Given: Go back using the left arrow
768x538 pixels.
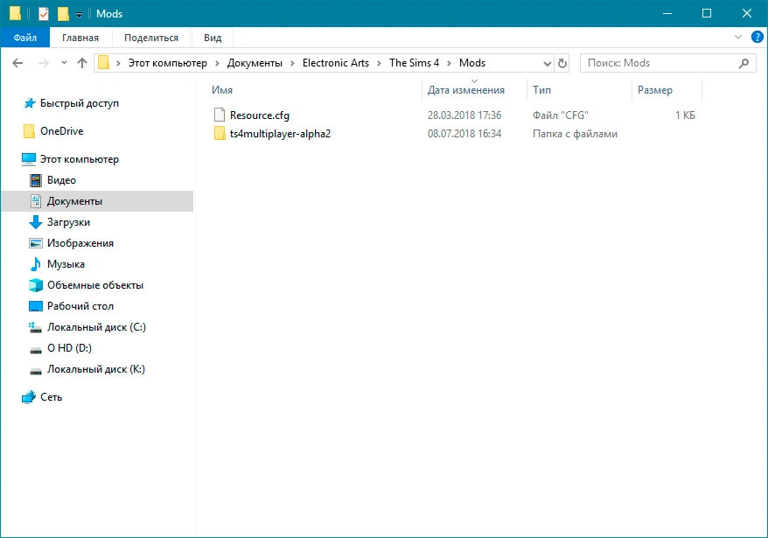Looking at the screenshot, I should (17, 63).
